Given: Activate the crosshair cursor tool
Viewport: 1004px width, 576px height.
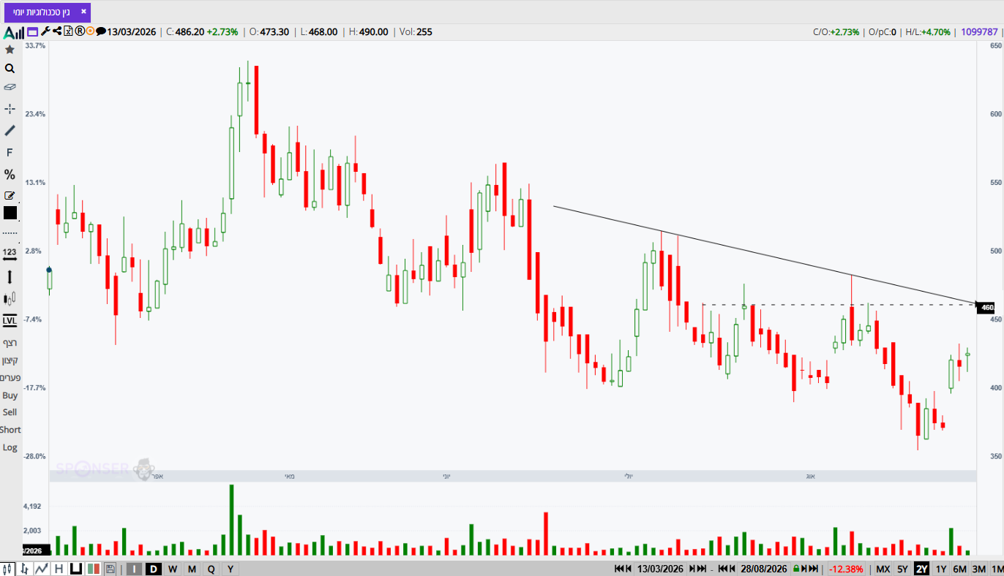Looking at the screenshot, I should (x=10, y=108).
